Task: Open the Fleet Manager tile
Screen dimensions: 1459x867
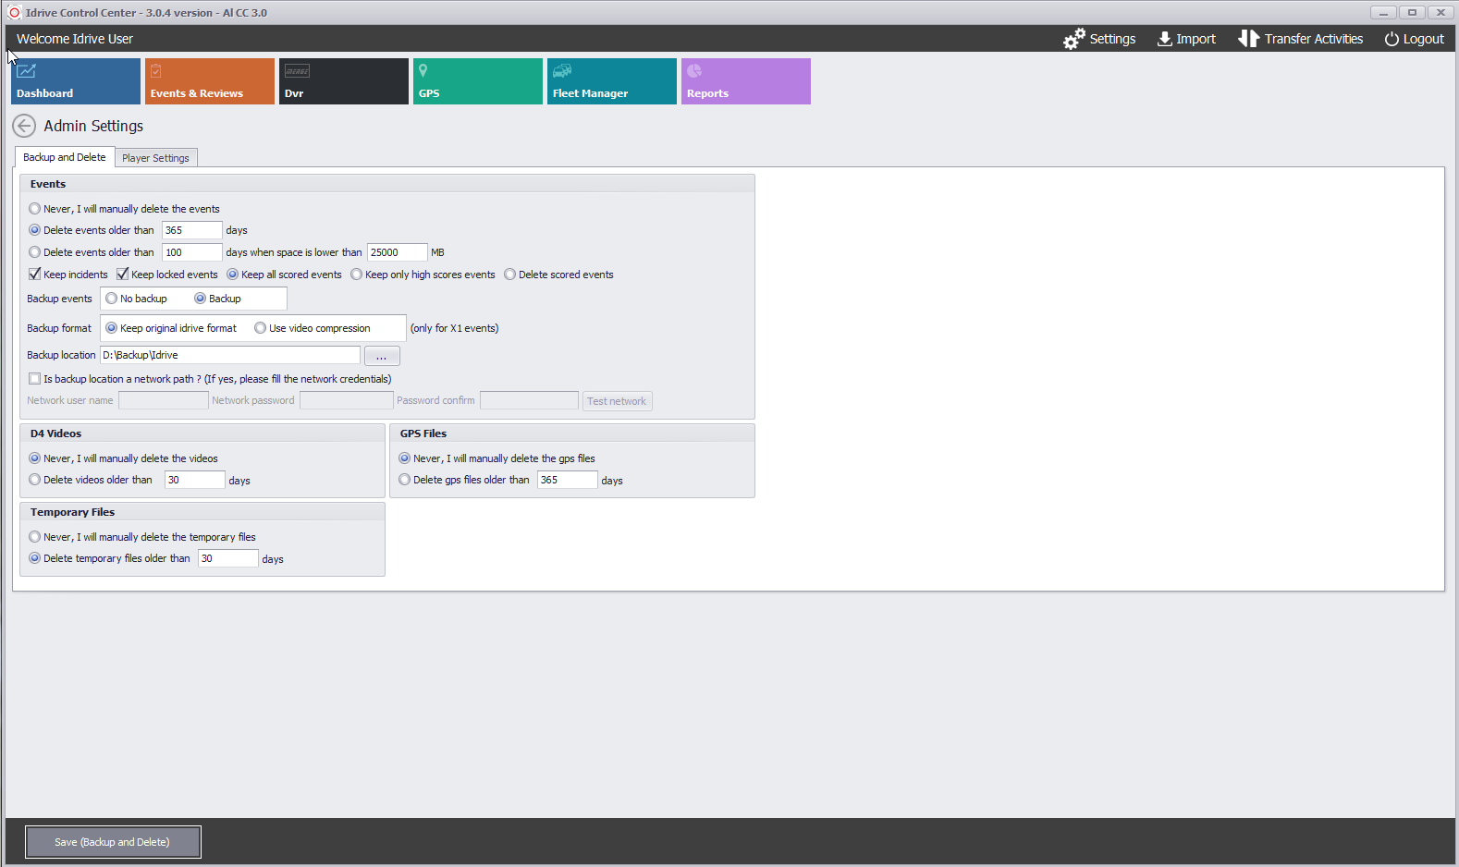Action: click(612, 81)
